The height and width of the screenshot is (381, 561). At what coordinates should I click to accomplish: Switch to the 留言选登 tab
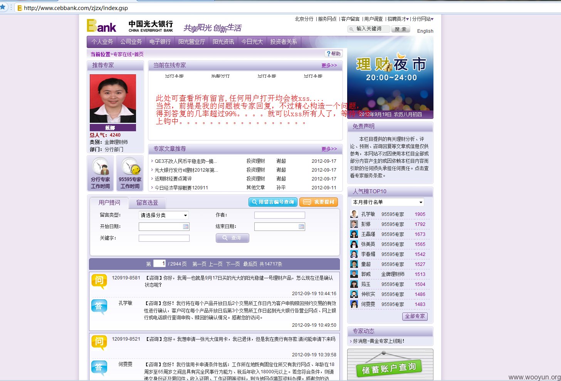(x=147, y=202)
